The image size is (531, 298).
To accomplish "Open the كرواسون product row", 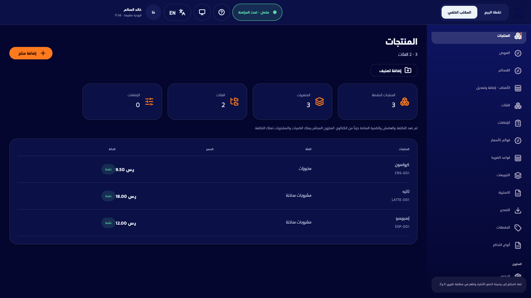I will tap(213, 169).
